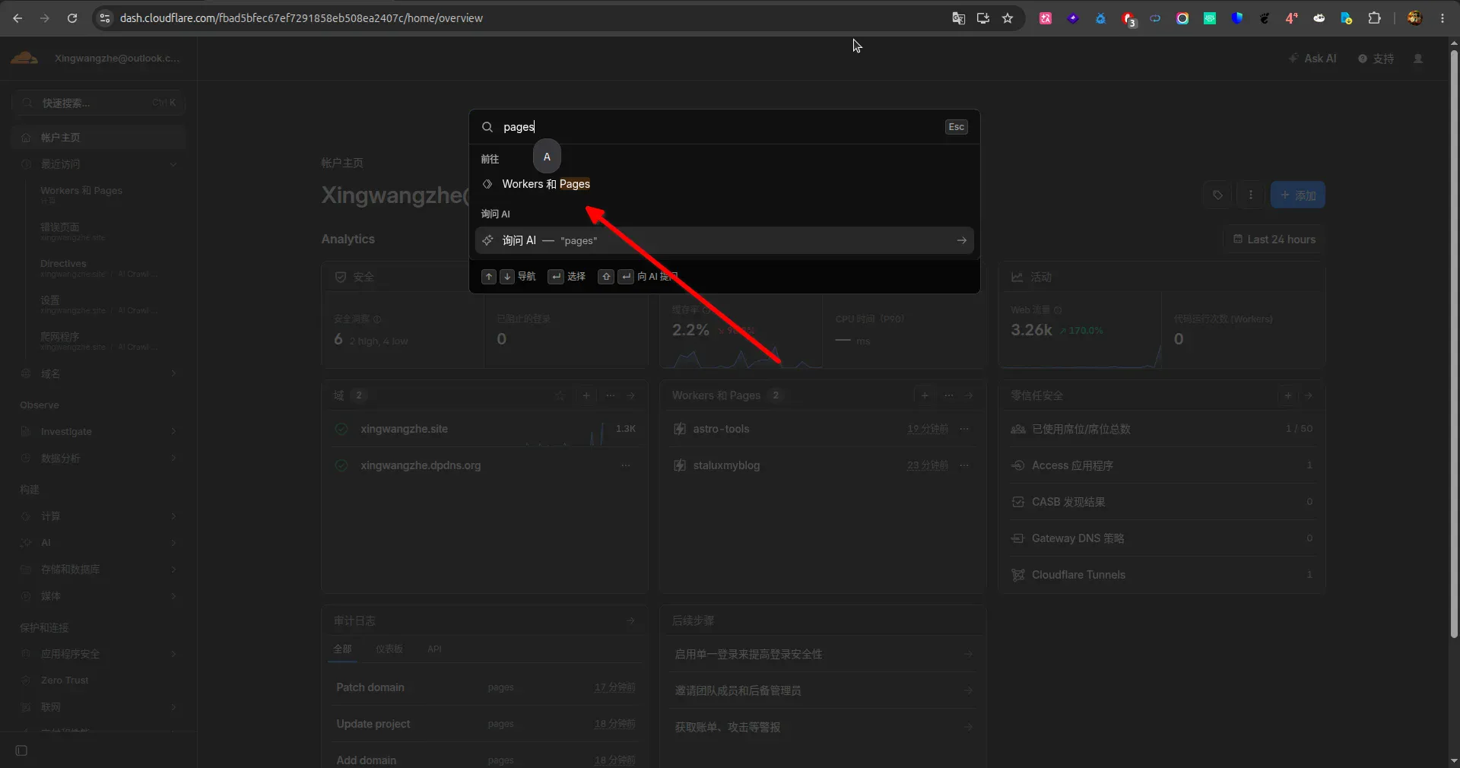This screenshot has width=1460, height=768.
Task: Expand the 计算 sidebar menu
Action: (x=173, y=516)
